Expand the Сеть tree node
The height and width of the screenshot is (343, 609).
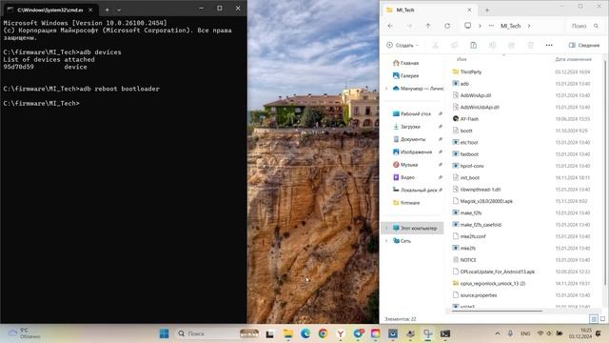(386, 241)
